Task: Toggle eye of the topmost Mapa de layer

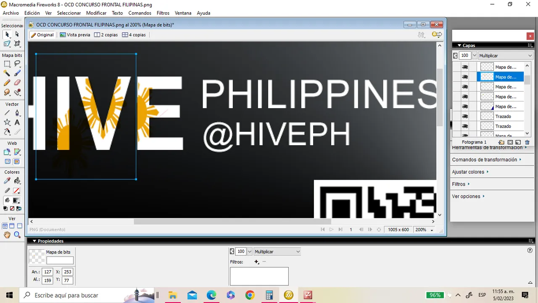Action: (465, 67)
